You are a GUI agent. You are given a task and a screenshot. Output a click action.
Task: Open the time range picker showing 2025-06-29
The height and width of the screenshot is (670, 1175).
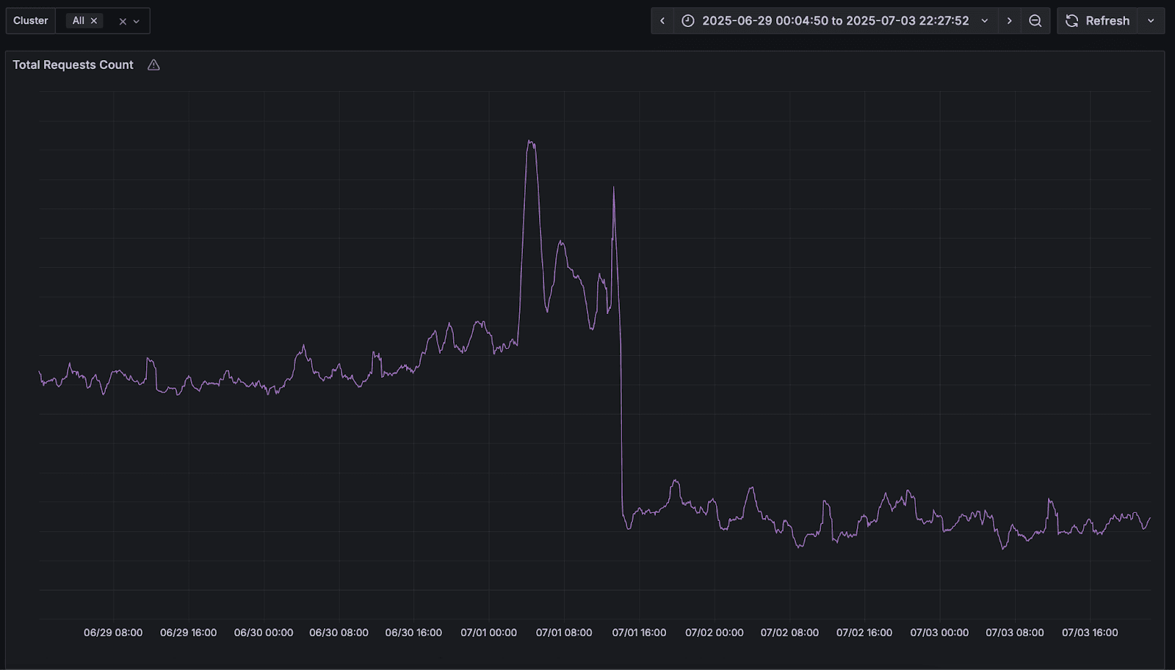(837, 21)
